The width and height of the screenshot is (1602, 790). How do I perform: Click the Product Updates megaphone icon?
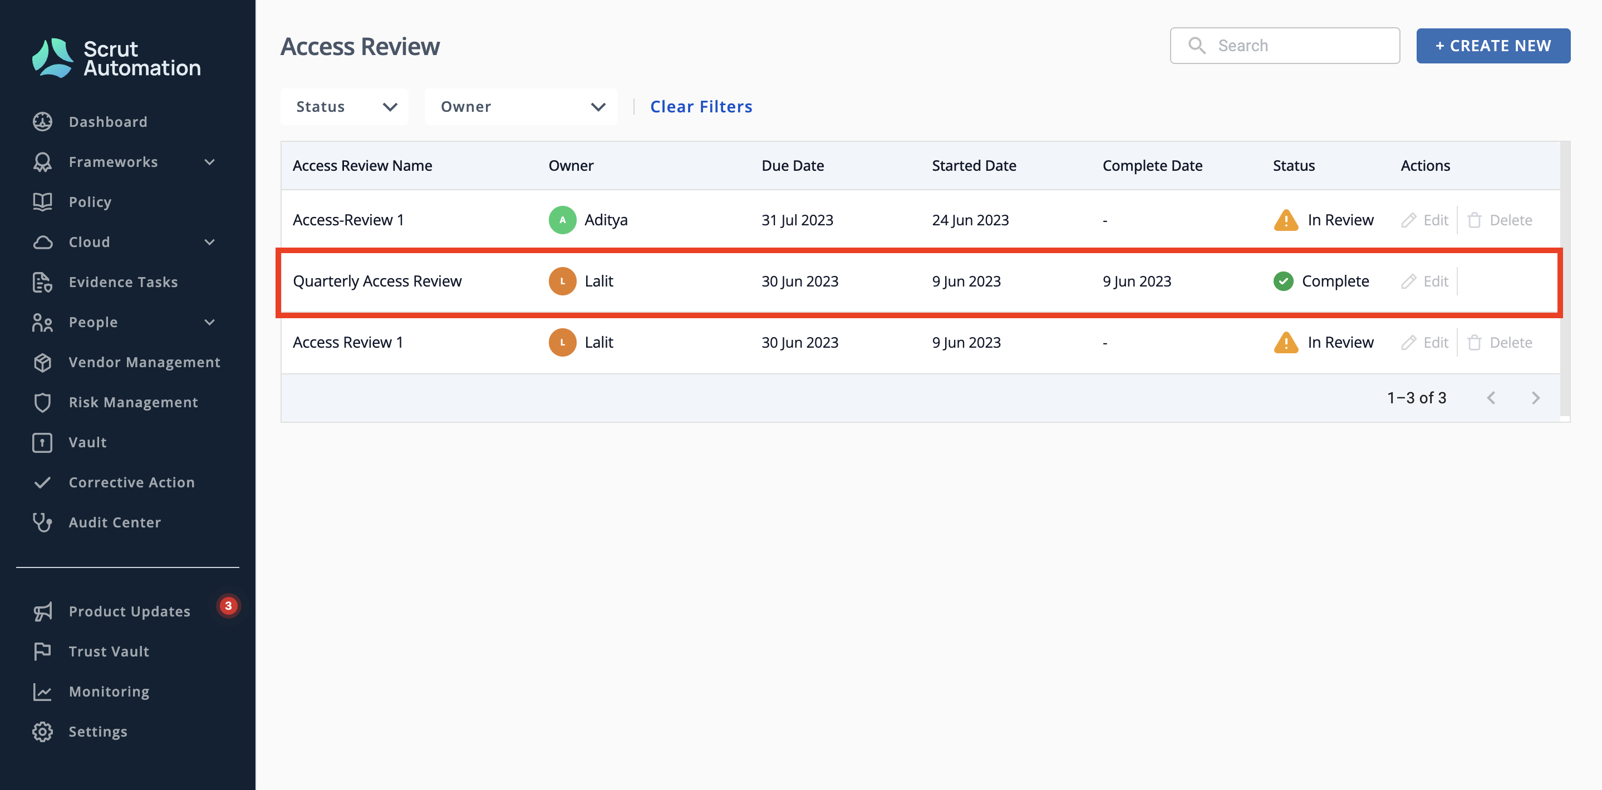(x=42, y=611)
